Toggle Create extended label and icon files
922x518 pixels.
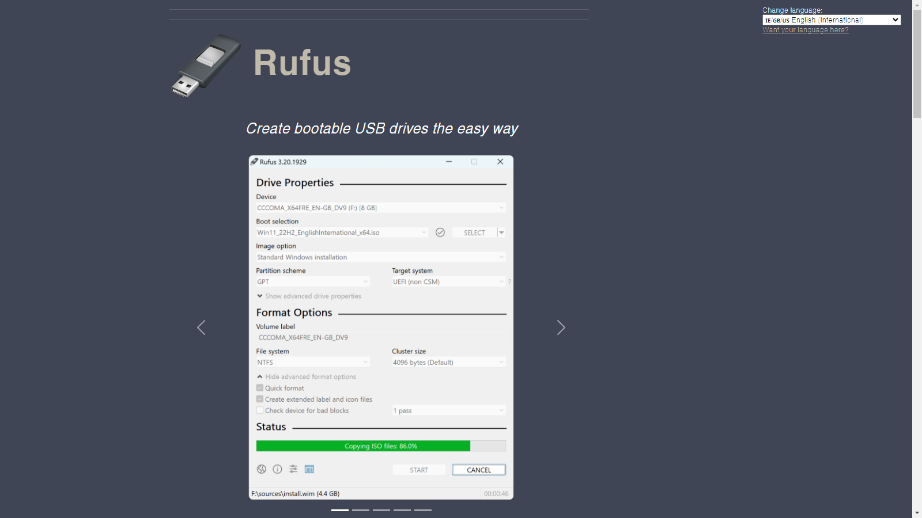pos(260,399)
